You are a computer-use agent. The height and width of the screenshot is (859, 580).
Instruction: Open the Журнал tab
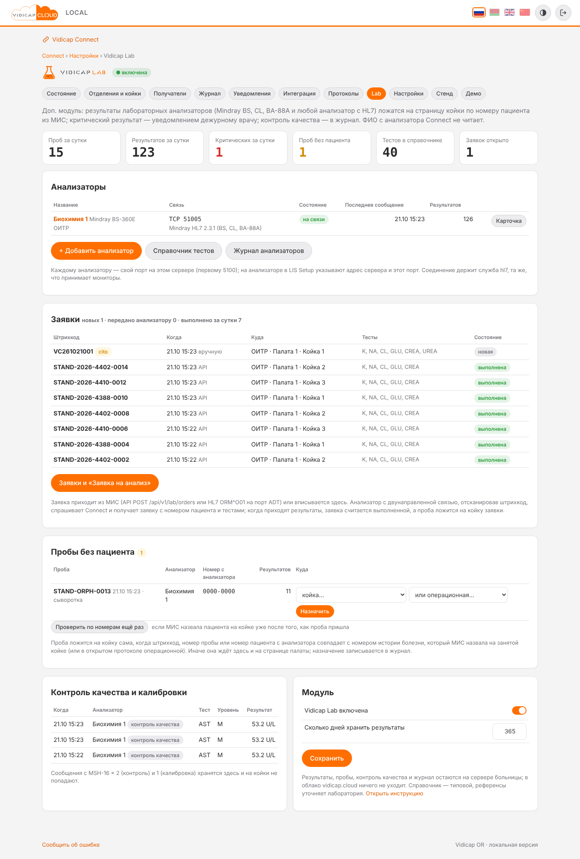[x=210, y=94]
